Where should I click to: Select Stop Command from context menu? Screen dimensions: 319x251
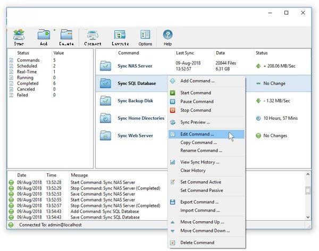tap(195, 110)
